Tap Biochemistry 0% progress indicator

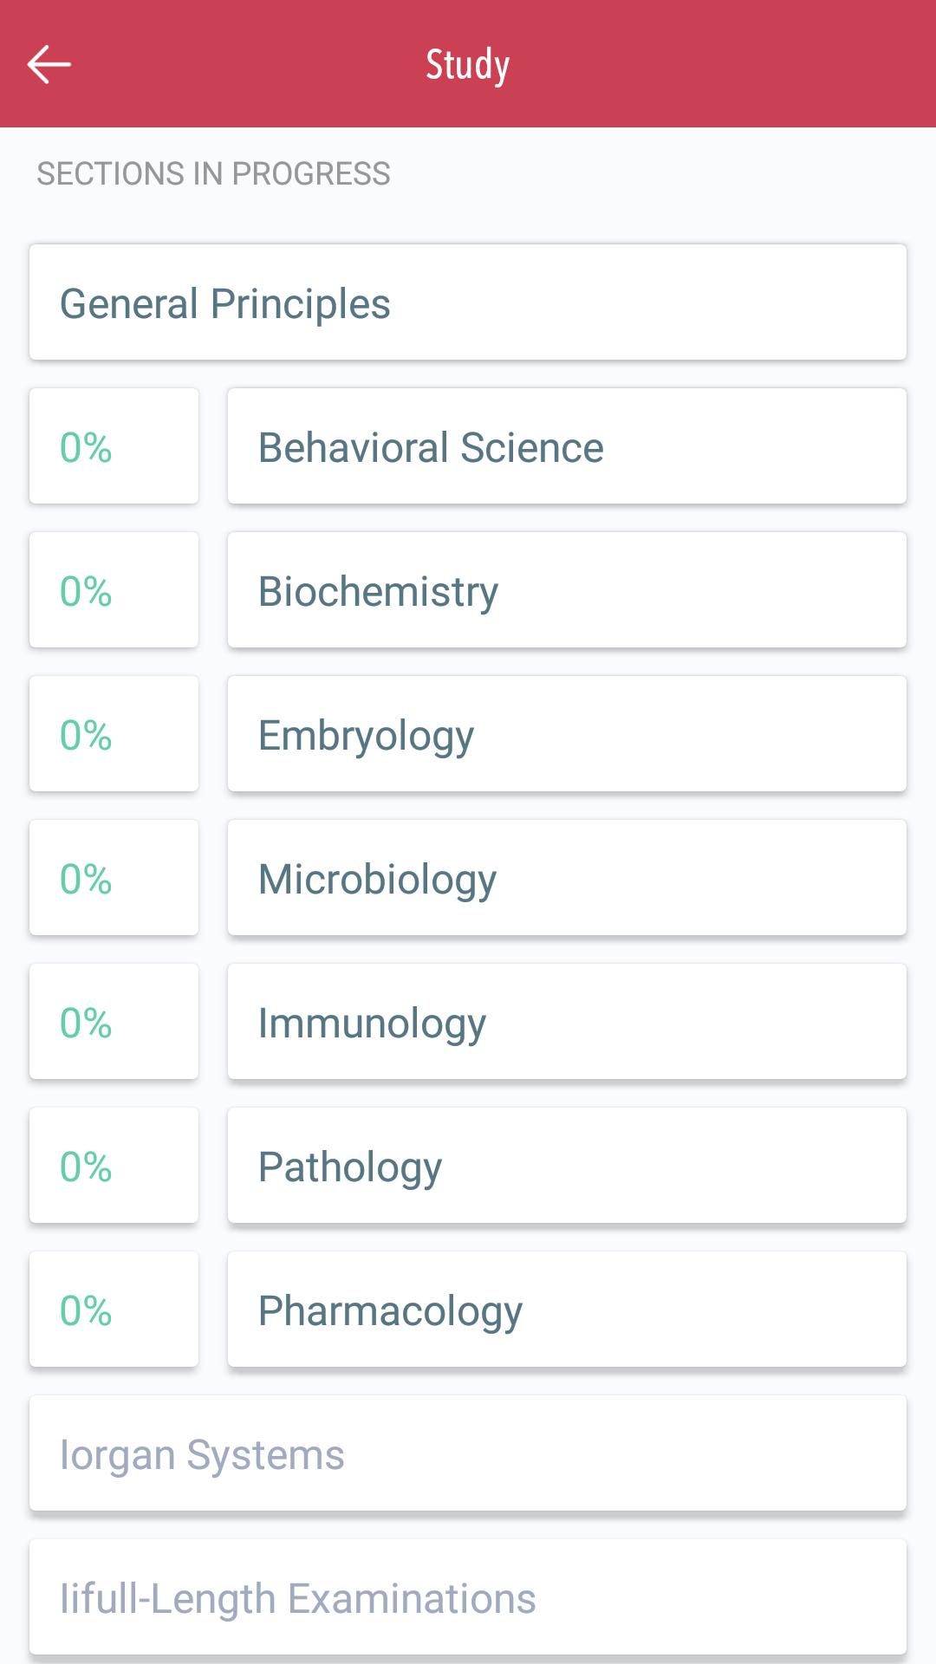pyautogui.click(x=114, y=590)
